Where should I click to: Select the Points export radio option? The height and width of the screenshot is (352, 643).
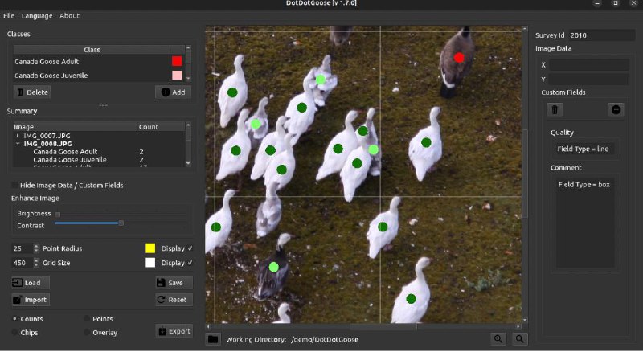(x=87, y=319)
